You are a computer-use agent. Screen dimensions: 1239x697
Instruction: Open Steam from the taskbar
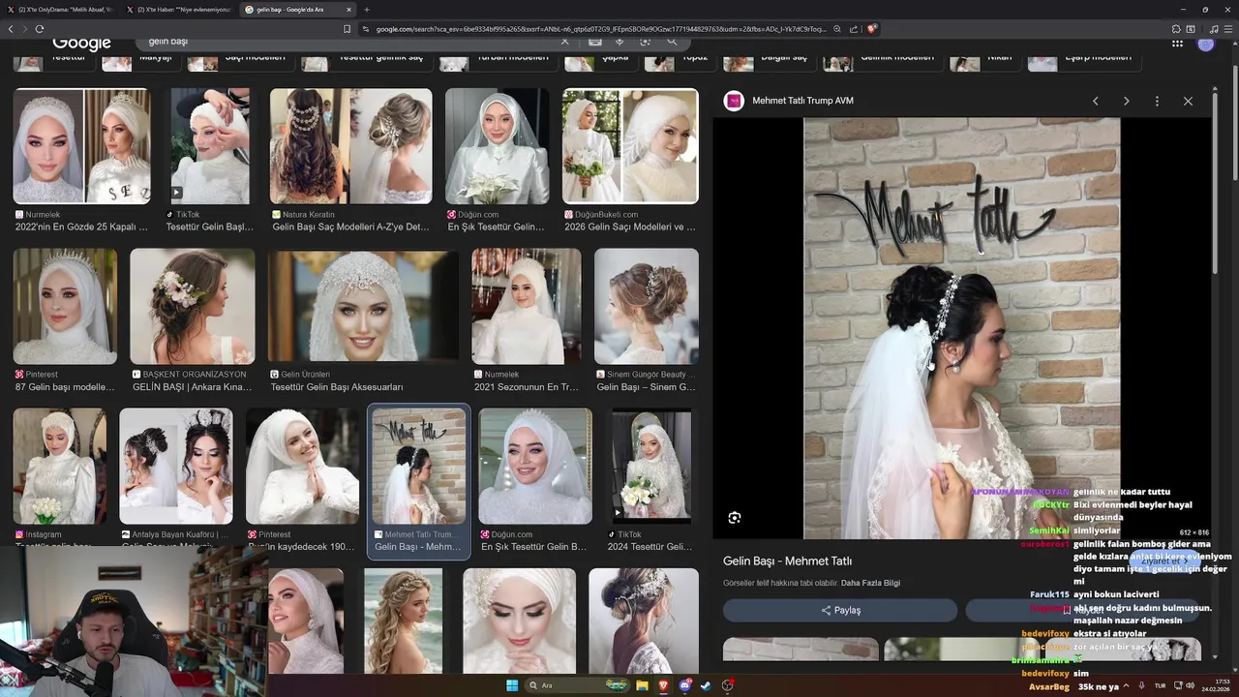(706, 685)
